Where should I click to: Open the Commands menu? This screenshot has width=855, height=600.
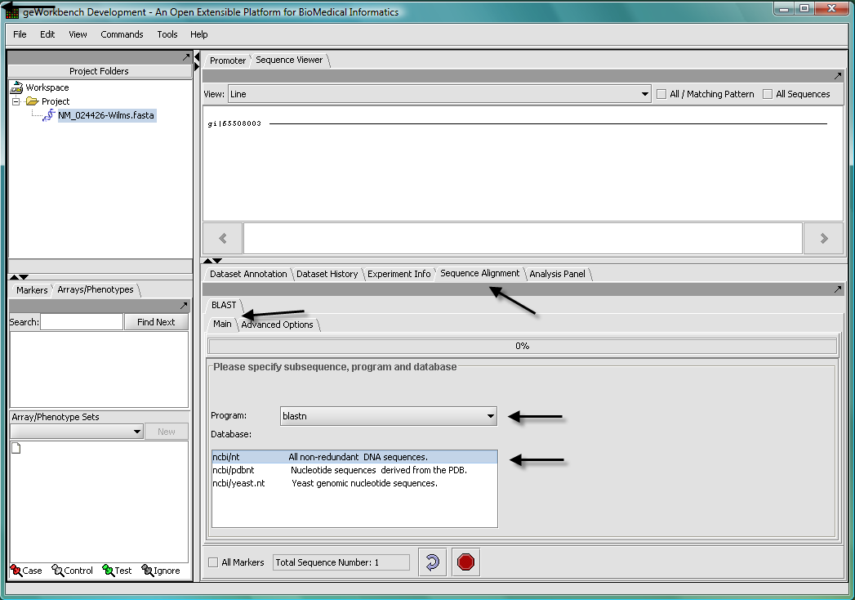coord(122,34)
